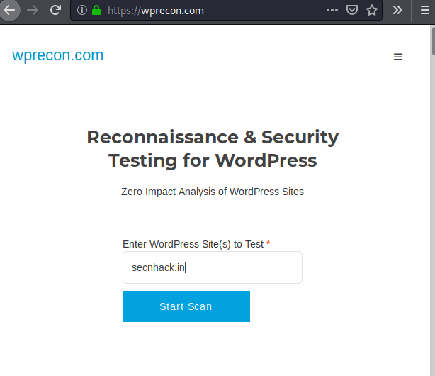
Task: Focus the WordPress site input field
Action: point(213,267)
